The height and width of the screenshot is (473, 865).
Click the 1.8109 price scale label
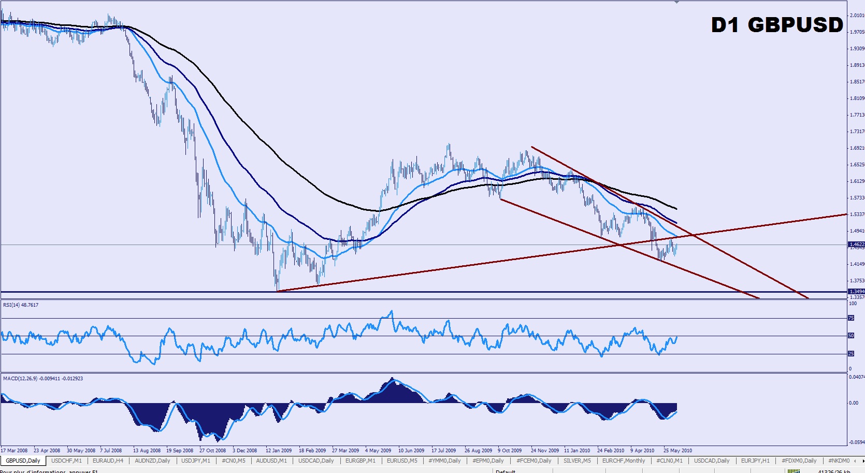(857, 98)
